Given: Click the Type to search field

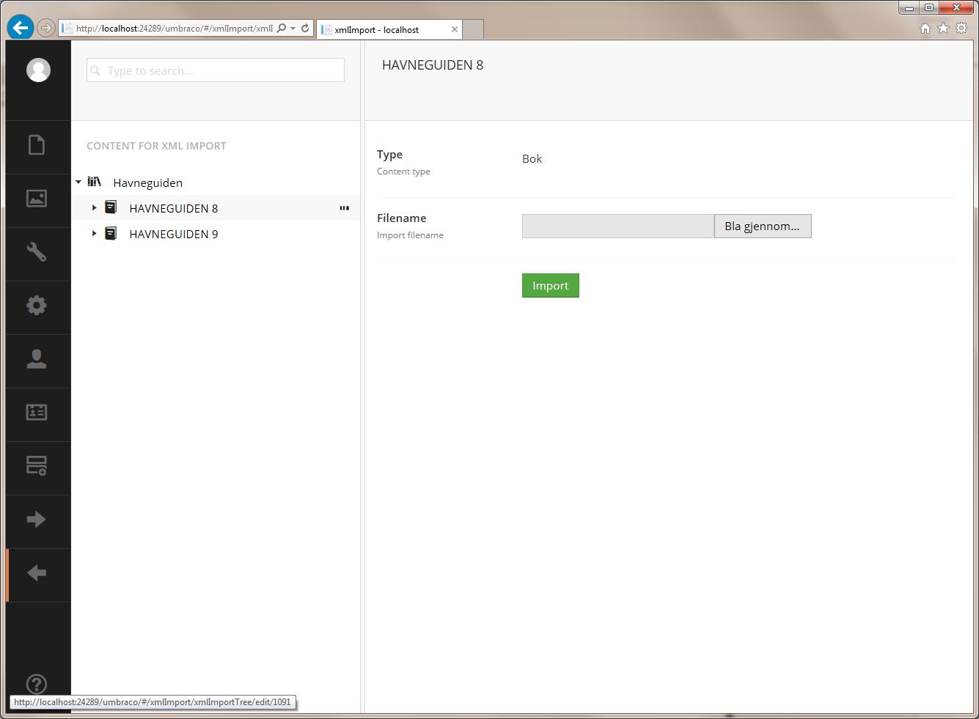Looking at the screenshot, I should 215,70.
